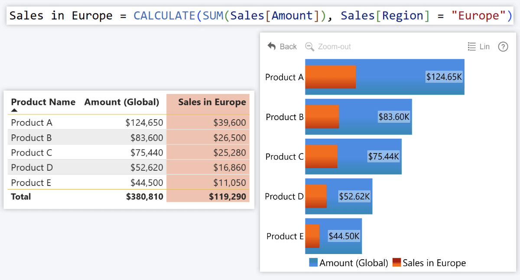Select the Product B table row name
Image resolution: width=520 pixels, height=280 pixels.
tap(31, 138)
